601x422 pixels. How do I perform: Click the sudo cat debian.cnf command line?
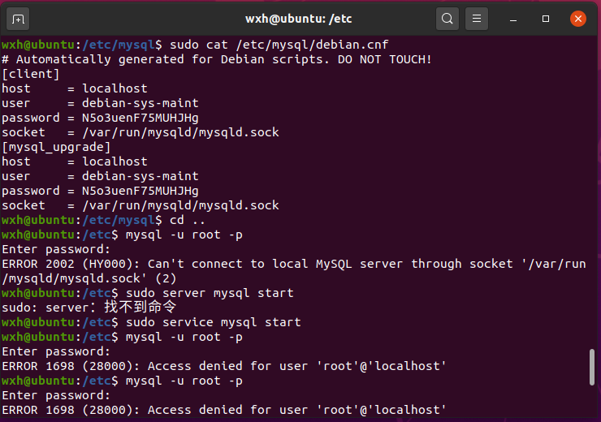click(x=260, y=45)
